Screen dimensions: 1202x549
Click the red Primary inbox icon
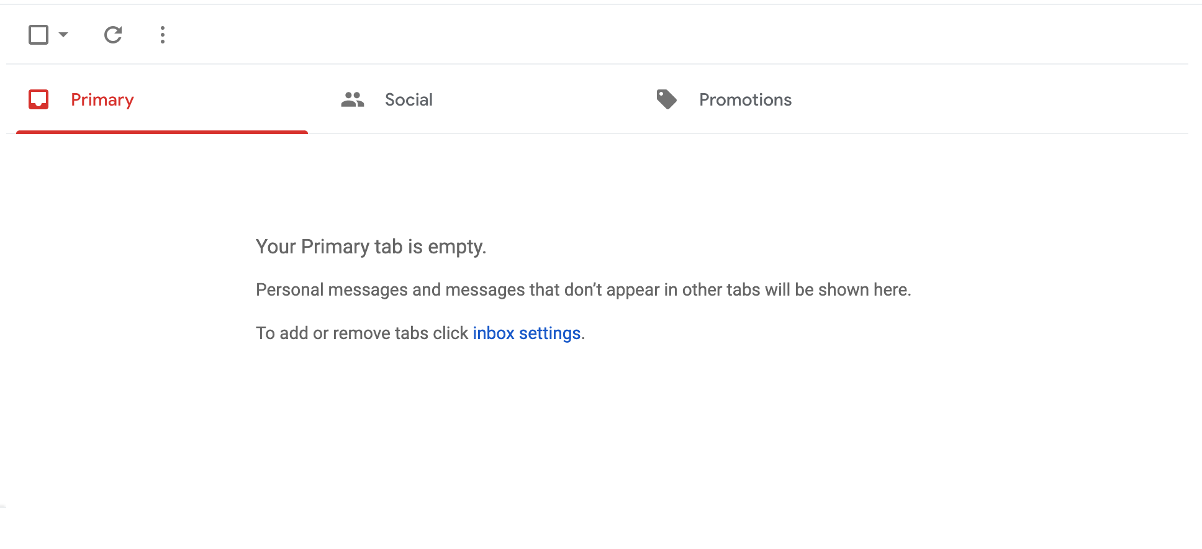38,99
